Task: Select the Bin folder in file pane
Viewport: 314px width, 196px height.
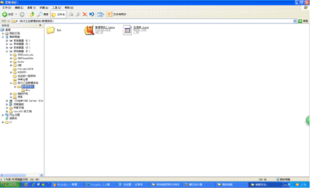Action: (x=51, y=30)
